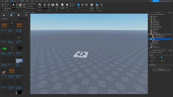Image resolution: width=173 pixels, height=97 pixels.
Task: Switch to the HOME ribbon tab
Action: 22,1
